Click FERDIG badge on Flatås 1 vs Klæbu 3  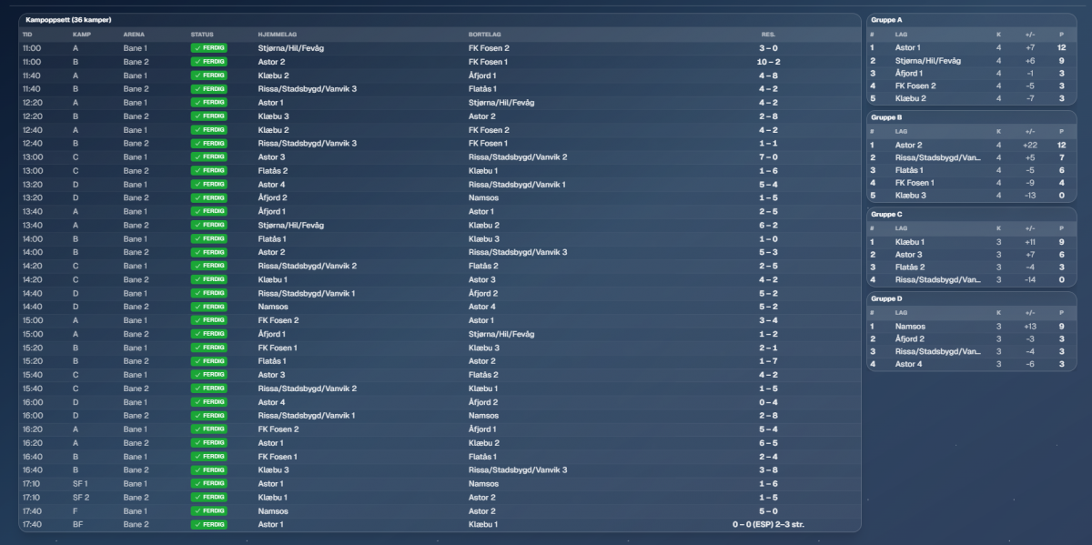click(208, 238)
